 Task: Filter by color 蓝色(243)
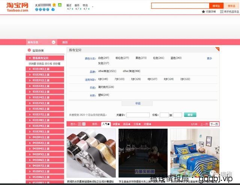point(176,58)
